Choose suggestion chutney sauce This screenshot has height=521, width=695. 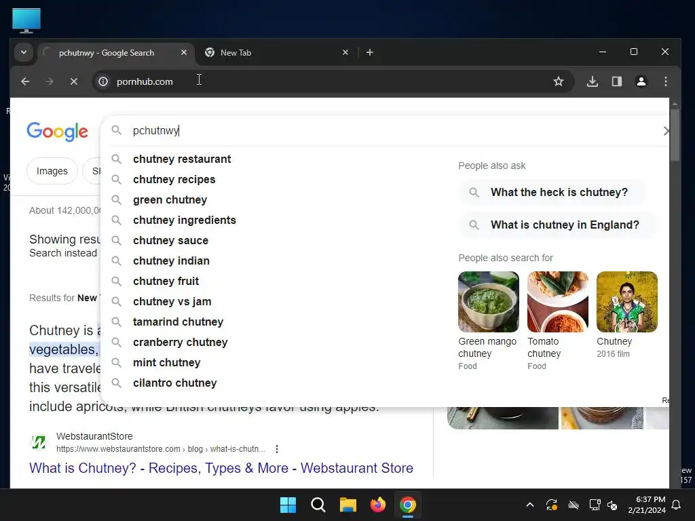pos(170,241)
